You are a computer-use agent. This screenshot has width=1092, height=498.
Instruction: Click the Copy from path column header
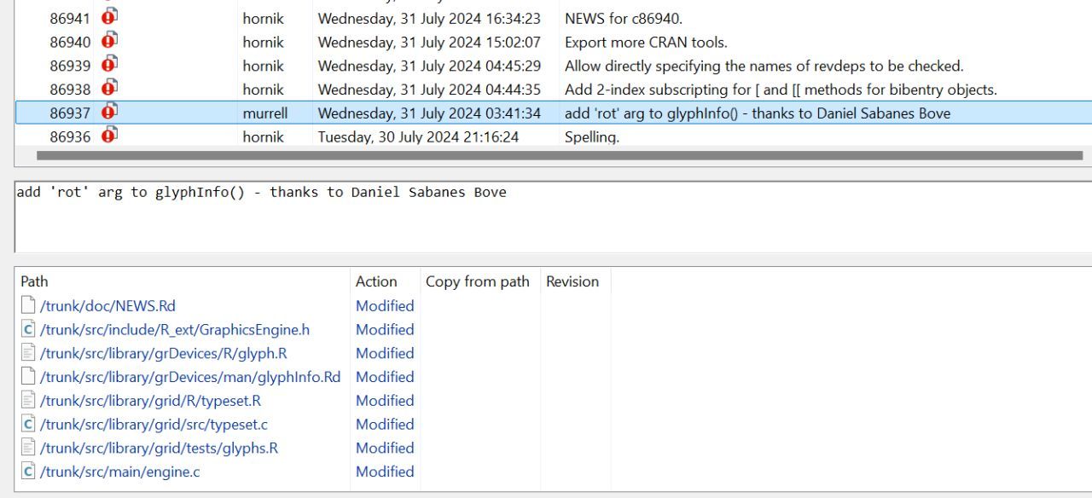tap(477, 281)
